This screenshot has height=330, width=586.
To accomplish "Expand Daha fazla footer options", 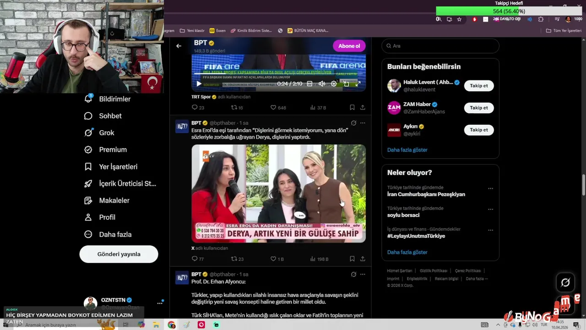I will (477, 279).
